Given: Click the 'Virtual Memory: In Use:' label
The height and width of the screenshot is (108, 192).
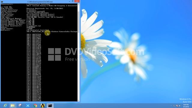Looking at the screenshot, I should coord(12,24).
